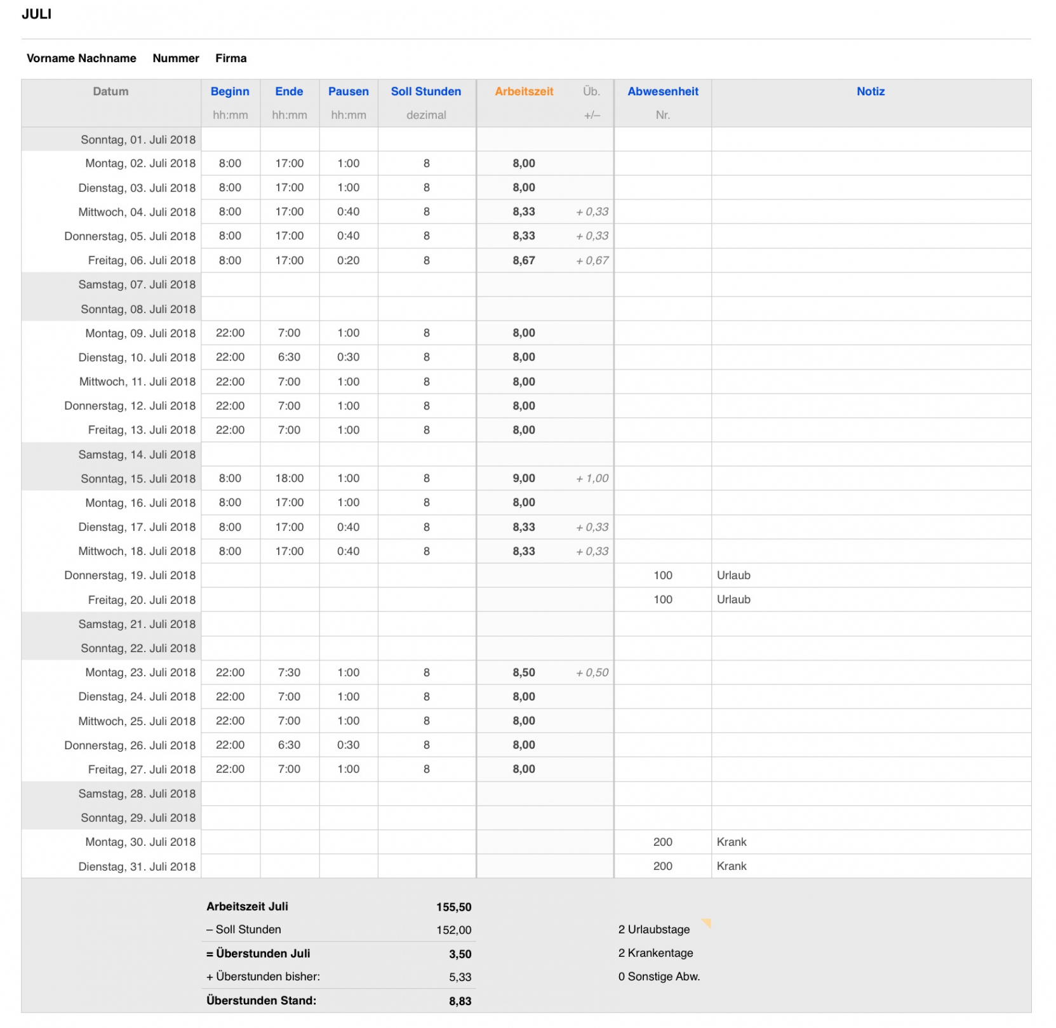Viewport: 1056px width, 1028px height.
Task: Click the Soll Stunden column header
Action: pos(426,91)
